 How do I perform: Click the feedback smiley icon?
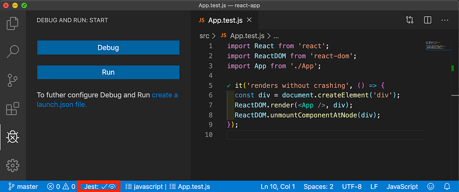pos(431,187)
